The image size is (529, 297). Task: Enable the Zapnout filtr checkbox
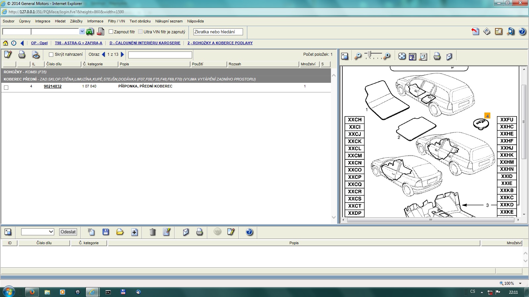click(111, 32)
